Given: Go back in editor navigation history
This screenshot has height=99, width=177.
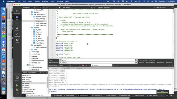Looking at the screenshot, I should tap(50, 7).
